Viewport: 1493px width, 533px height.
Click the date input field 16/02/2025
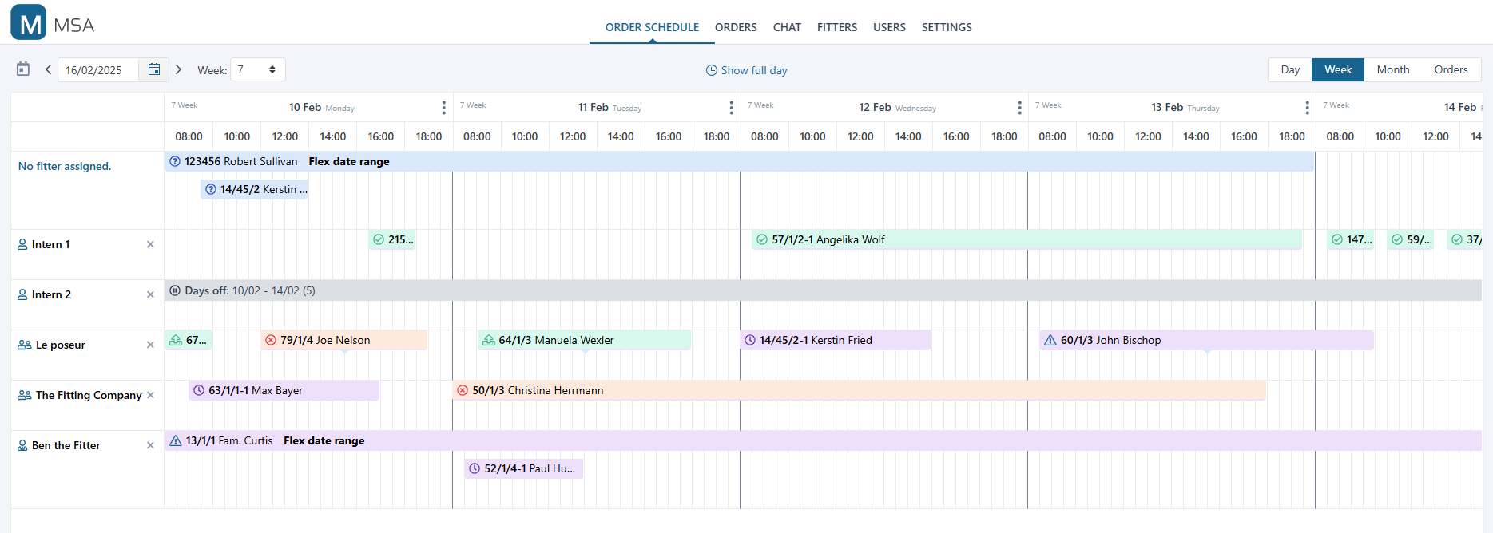point(98,70)
